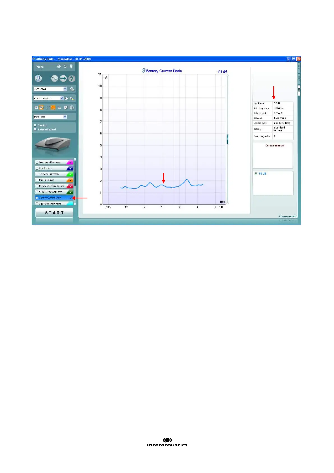Screen dimensions: 334x473
Task: Check the Gain Curve test box
Action: coord(37,168)
